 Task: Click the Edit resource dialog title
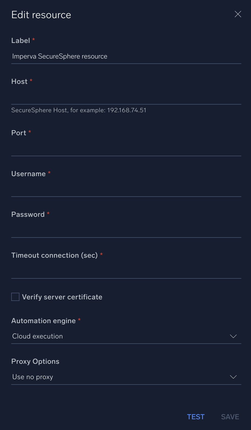click(x=41, y=15)
